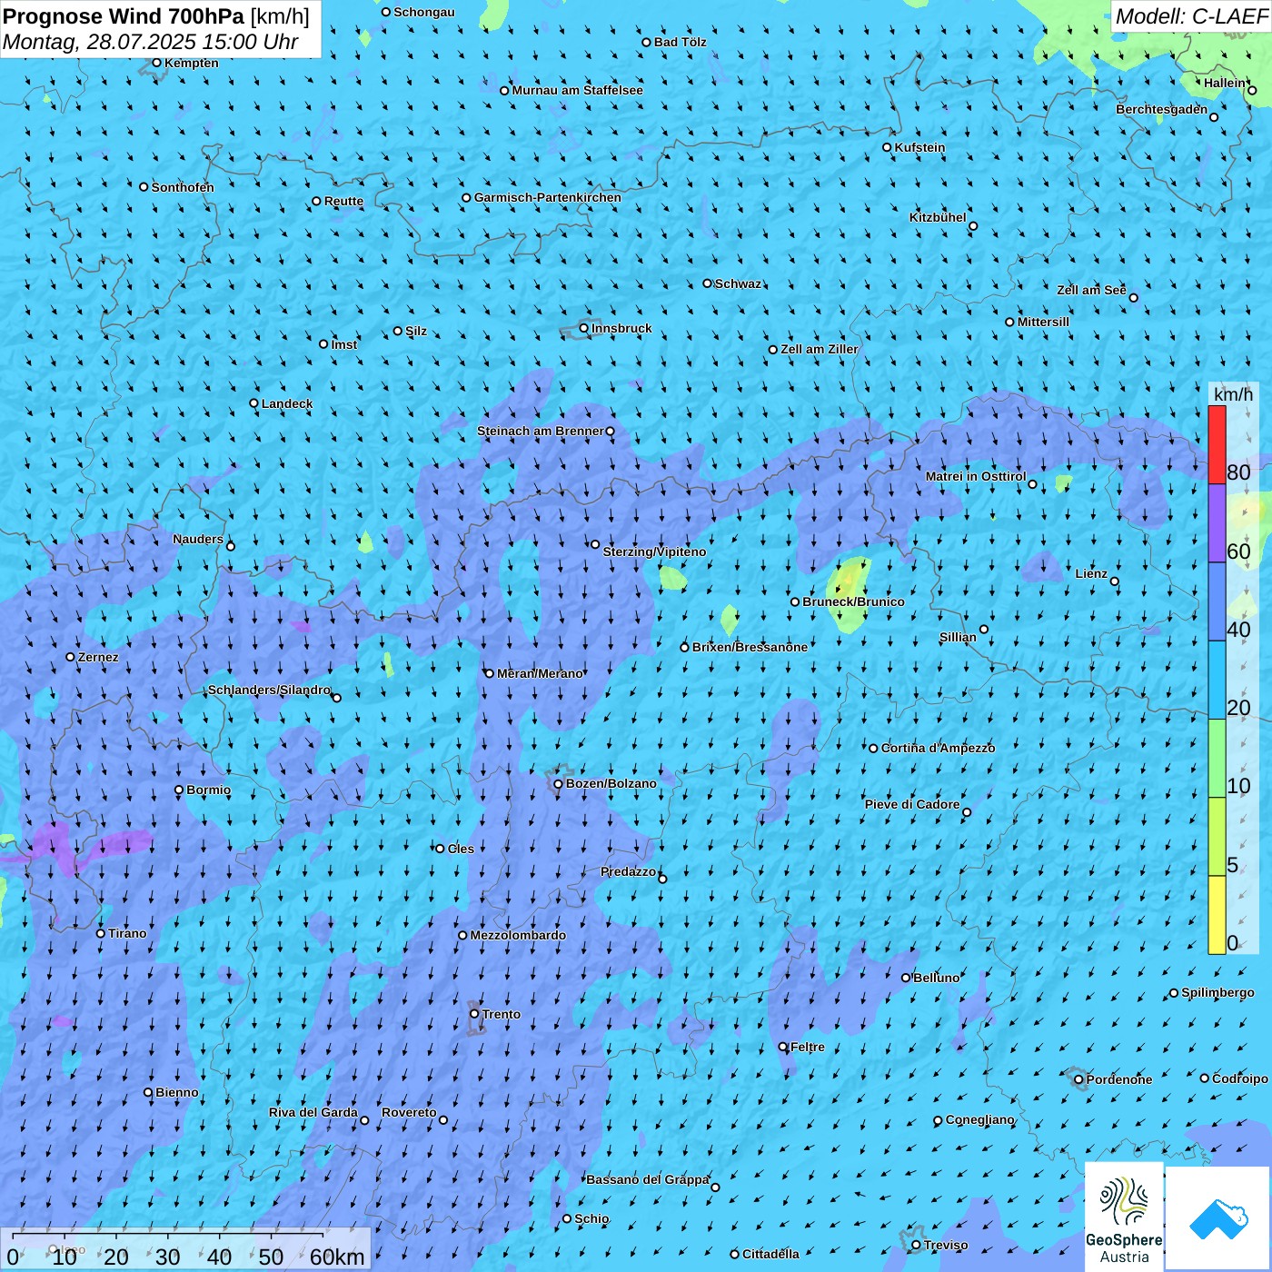Click the Bozen/Bolzano city marker

(x=558, y=783)
